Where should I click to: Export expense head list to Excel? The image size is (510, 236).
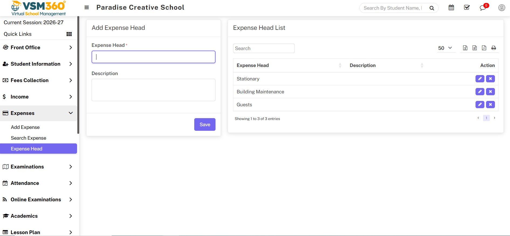(x=465, y=48)
